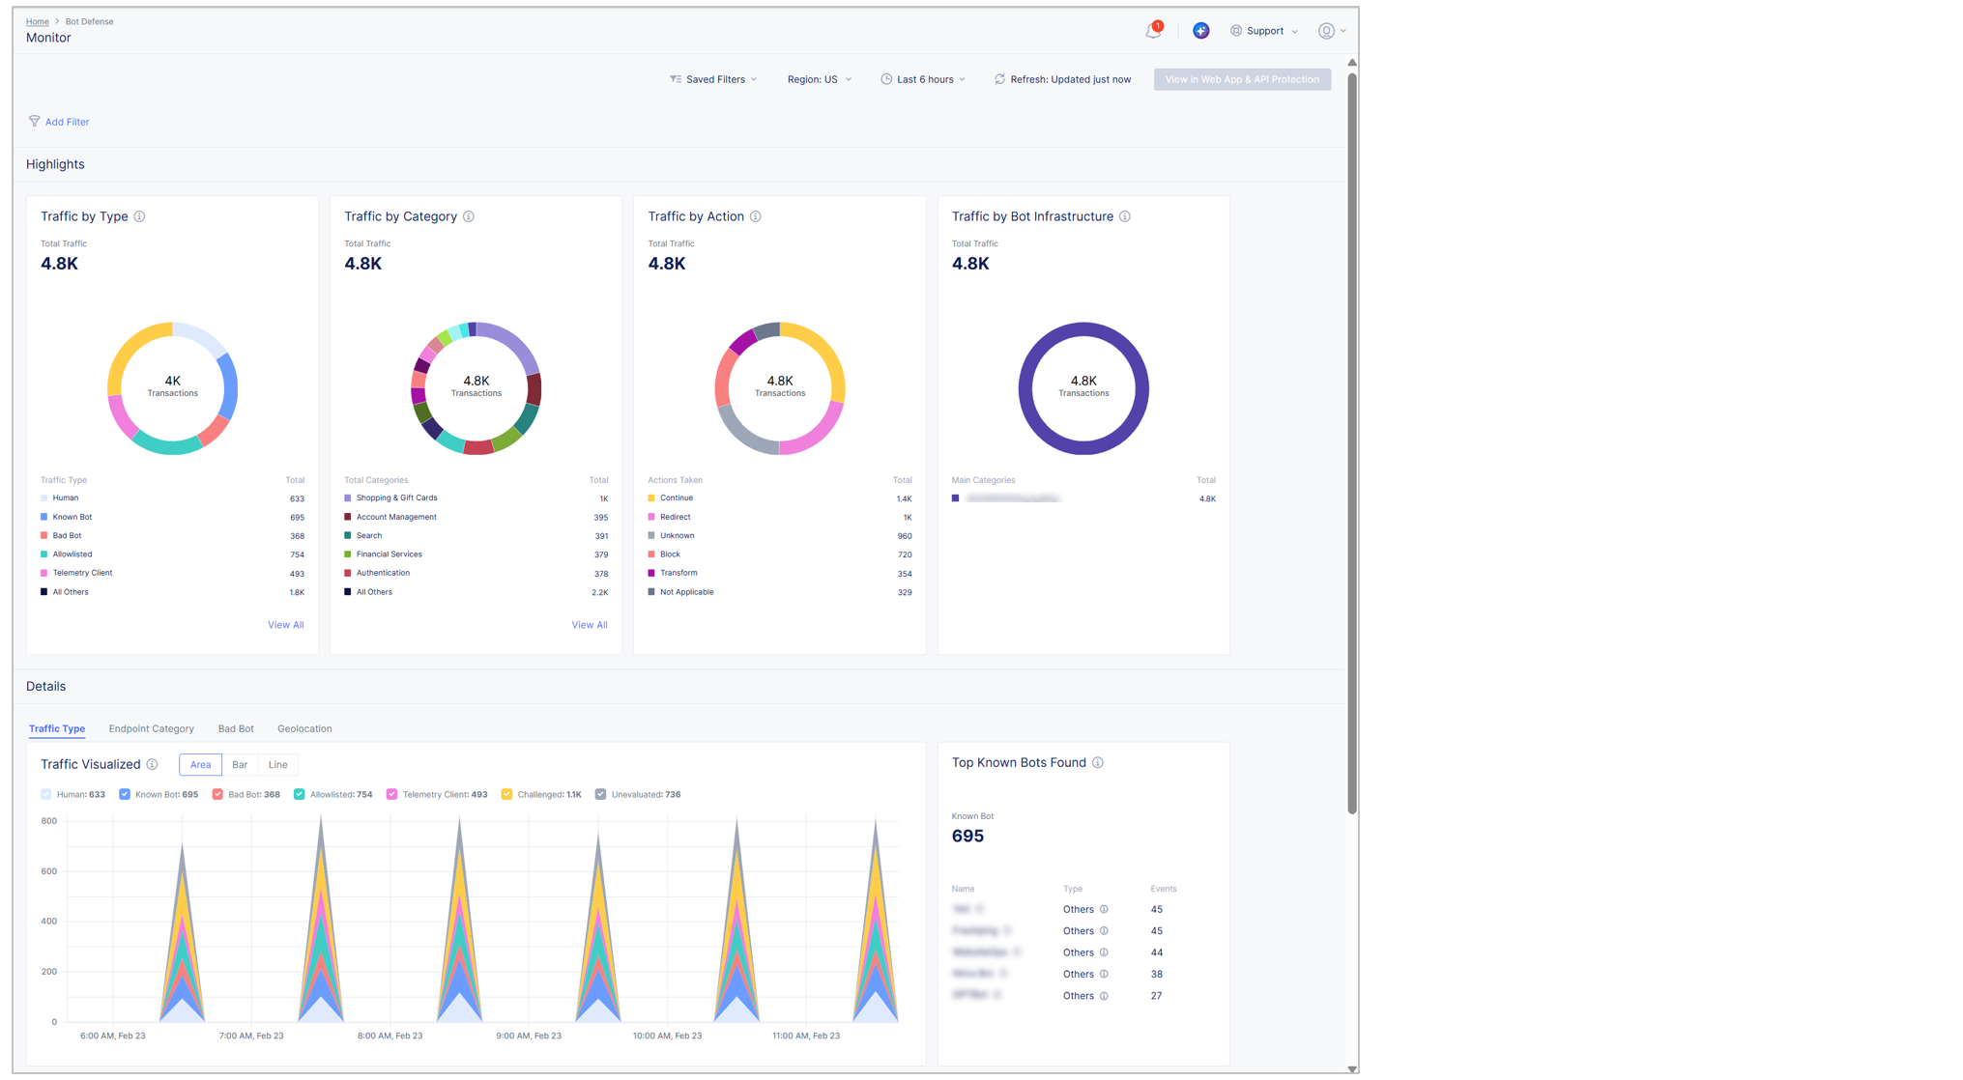This screenshot has width=1963, height=1080.
Task: Open the Region: US dropdown
Action: 819,79
